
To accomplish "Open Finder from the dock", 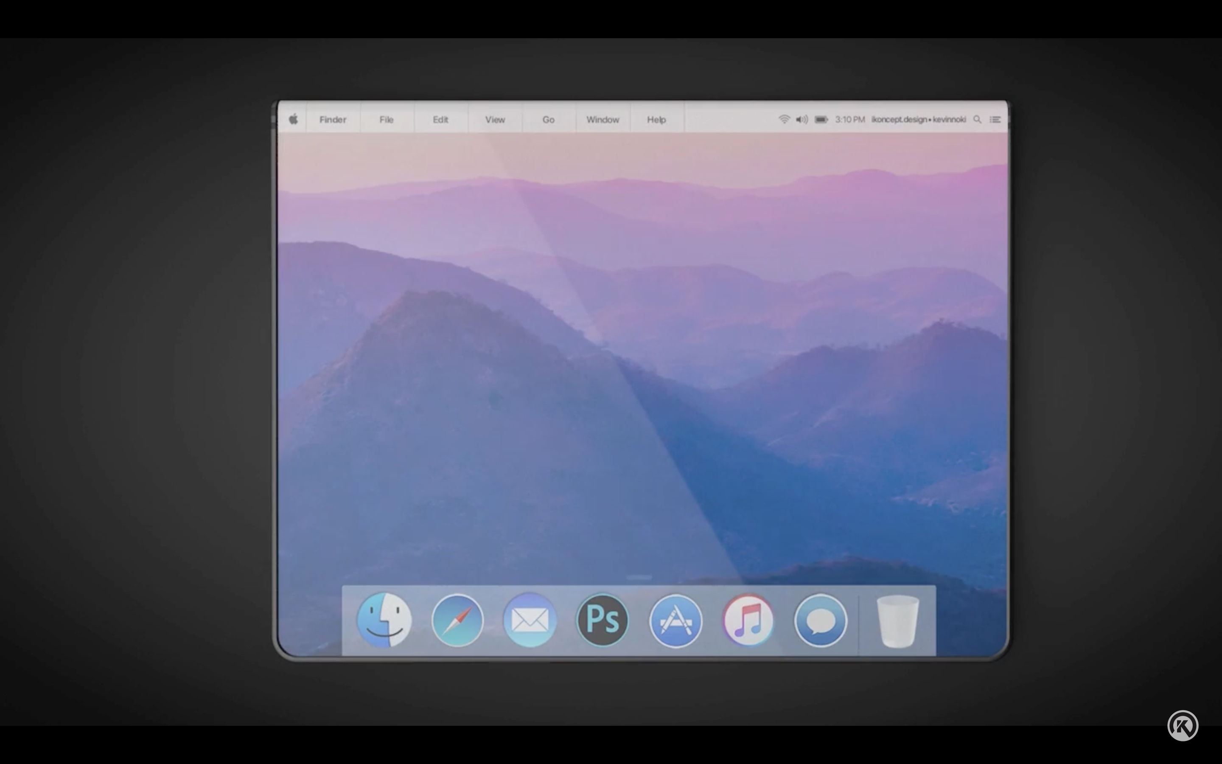I will pyautogui.click(x=384, y=621).
